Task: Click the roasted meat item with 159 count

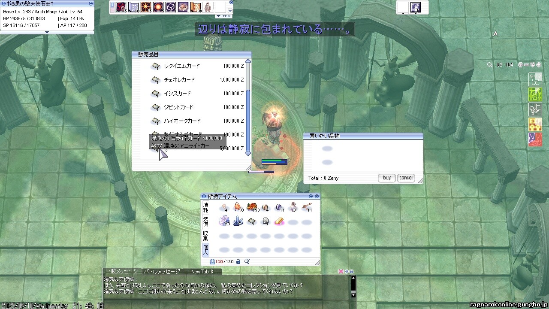Action: pos(252,208)
